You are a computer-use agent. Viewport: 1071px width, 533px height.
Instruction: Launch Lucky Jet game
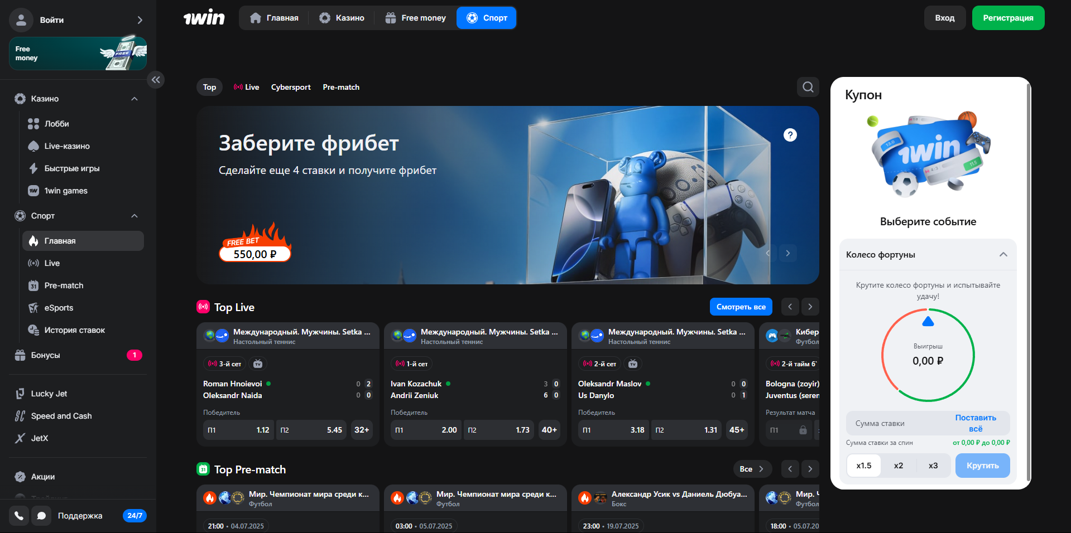point(78,394)
